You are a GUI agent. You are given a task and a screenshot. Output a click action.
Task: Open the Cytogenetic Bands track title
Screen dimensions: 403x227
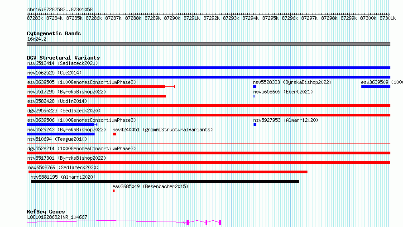click(x=54, y=33)
